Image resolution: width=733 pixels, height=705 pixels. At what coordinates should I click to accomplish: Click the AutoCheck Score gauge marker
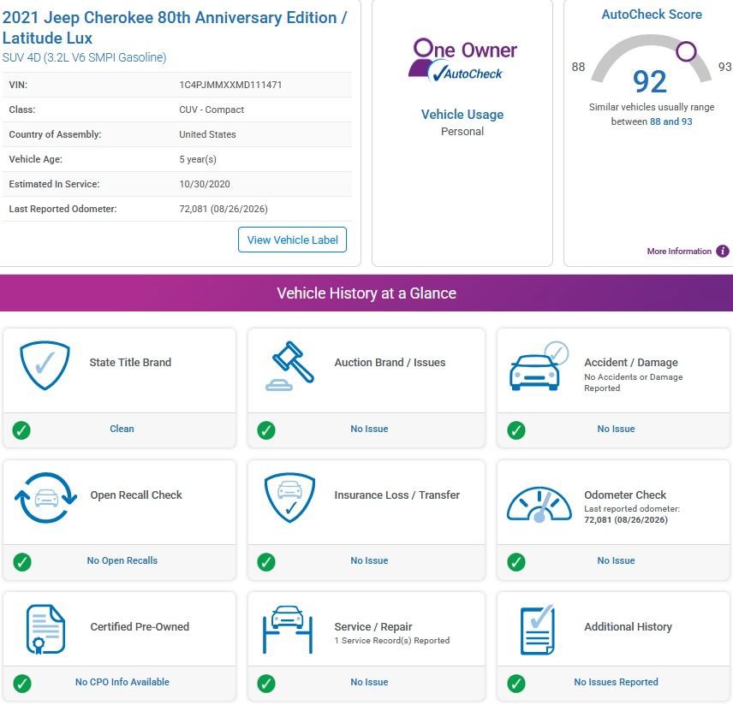pyautogui.click(x=686, y=51)
